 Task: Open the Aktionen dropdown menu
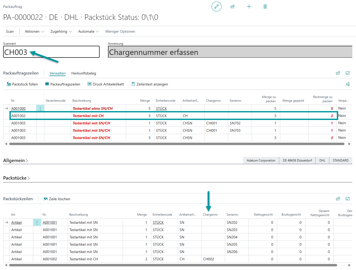pos(34,31)
